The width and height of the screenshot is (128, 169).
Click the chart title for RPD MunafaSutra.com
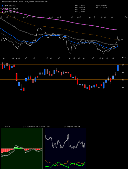[x=25, y=2]
